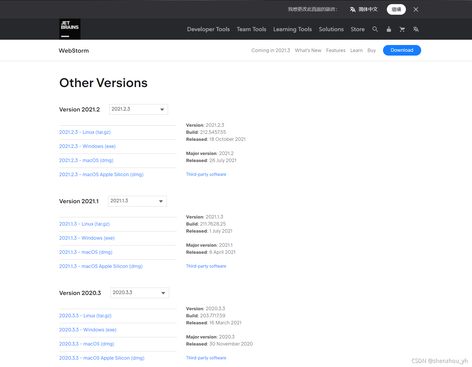Click the Build: 211.7628.25 text
This screenshot has height=367, width=472.
(x=206, y=224)
